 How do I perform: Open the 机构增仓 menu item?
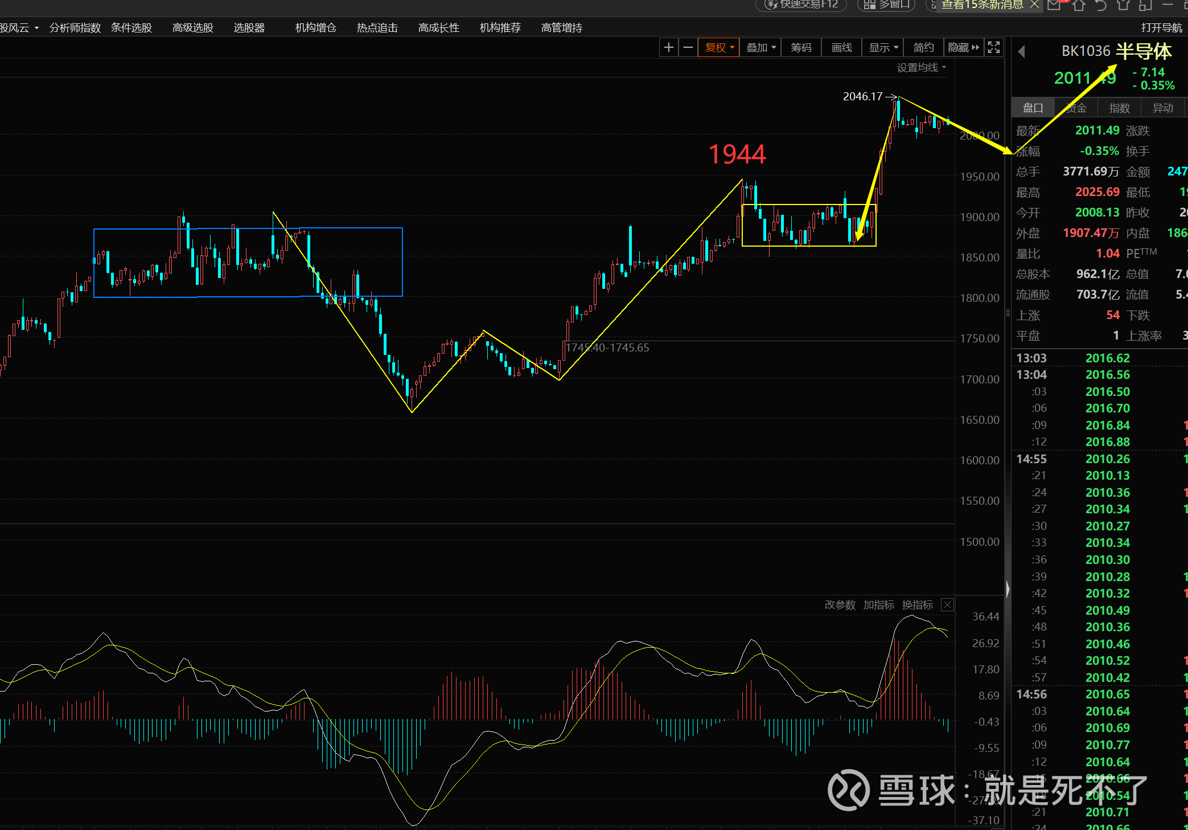(x=315, y=28)
